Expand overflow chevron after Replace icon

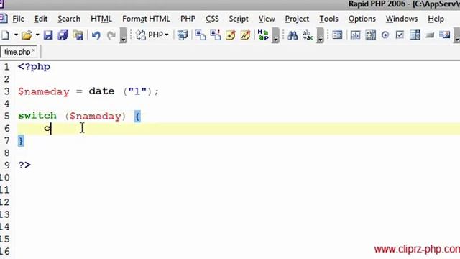tap(321, 35)
